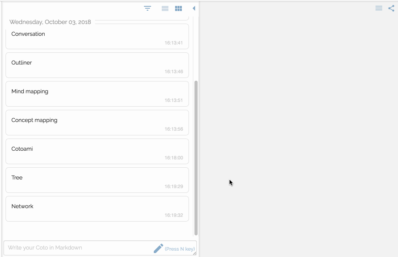Click the input resize handle
The width and height of the screenshot is (398, 257).
pyautogui.click(x=195, y=253)
